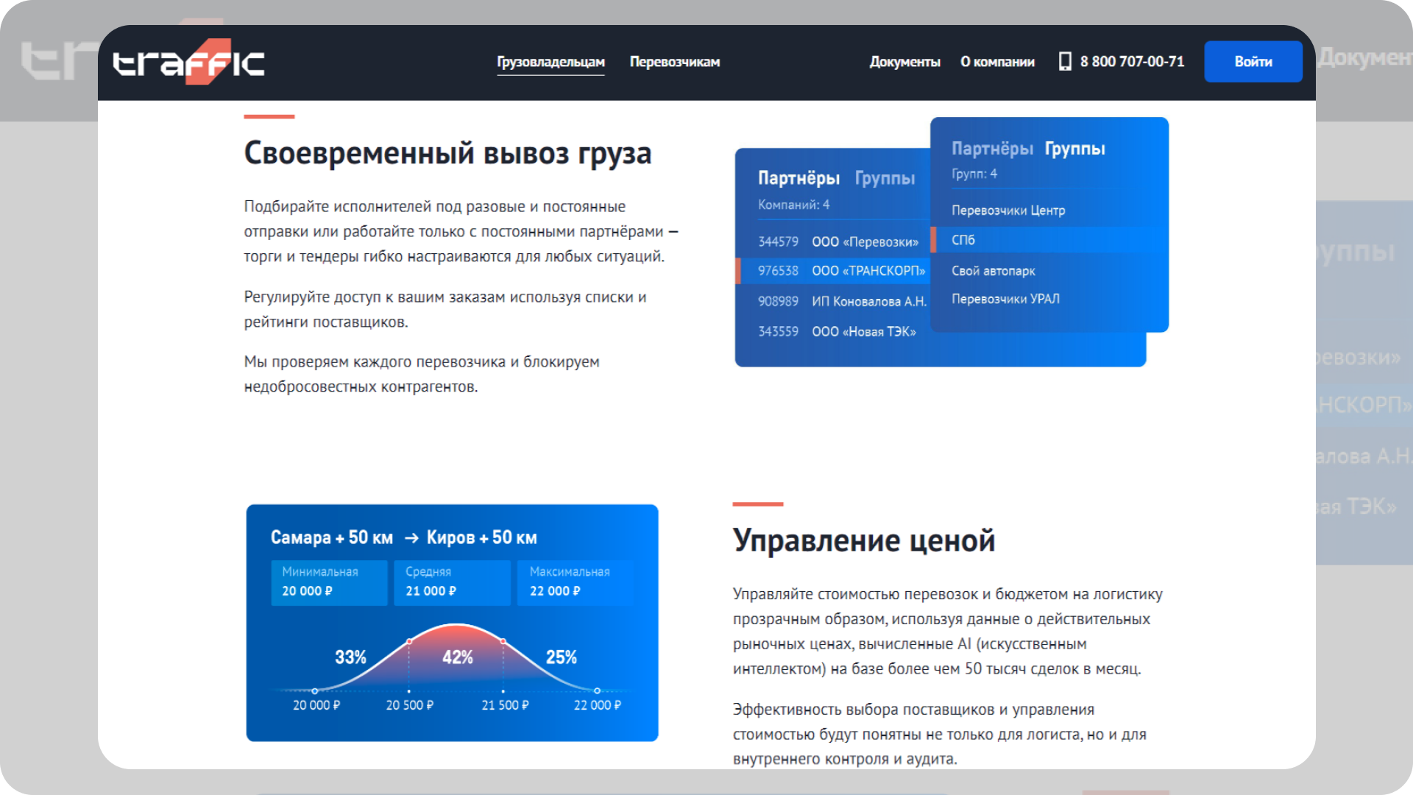Image resolution: width=1413 pixels, height=795 pixels.
Task: Select highlighted row 976538 ООО «ТРАНСКОРП»
Action: click(x=835, y=271)
